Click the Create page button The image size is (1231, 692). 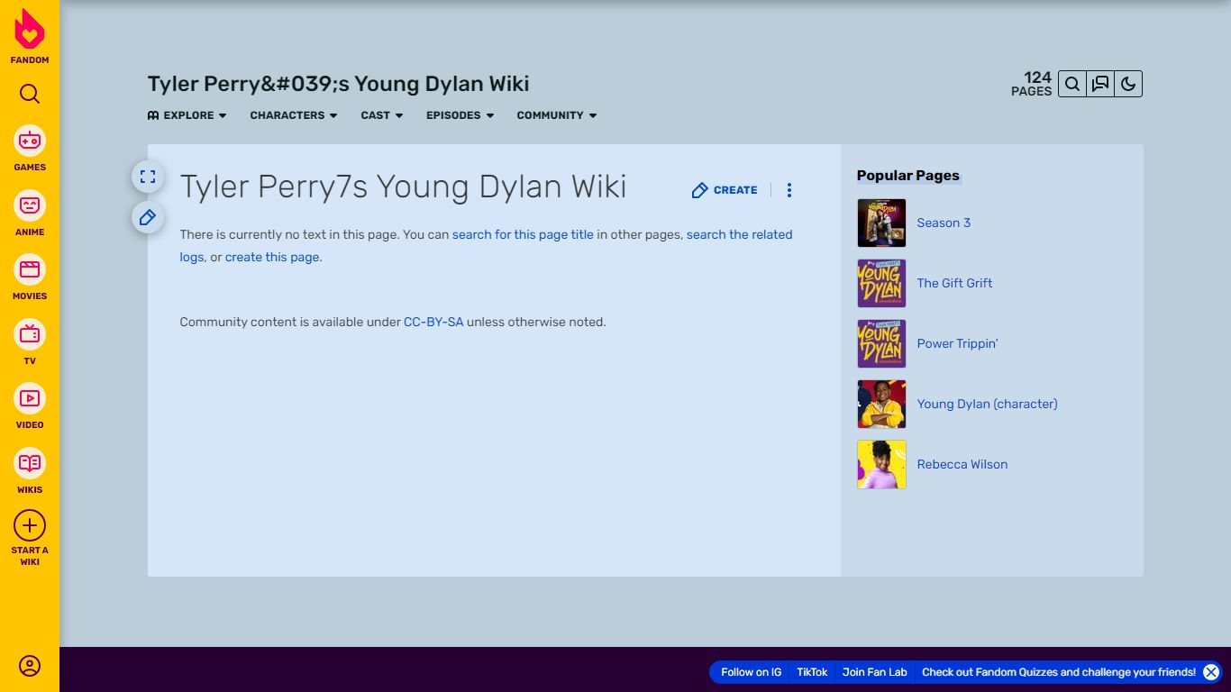[725, 190]
